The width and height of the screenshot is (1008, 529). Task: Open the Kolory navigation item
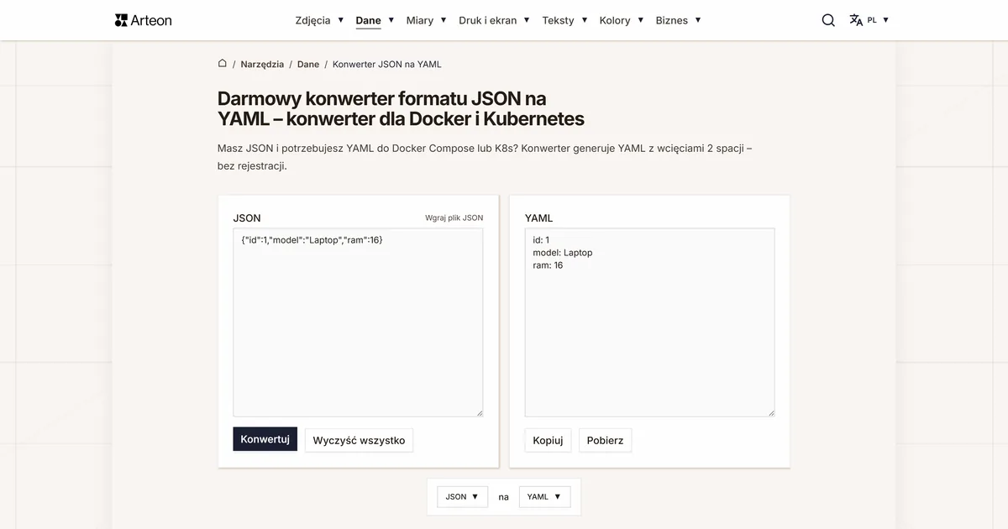tap(615, 20)
